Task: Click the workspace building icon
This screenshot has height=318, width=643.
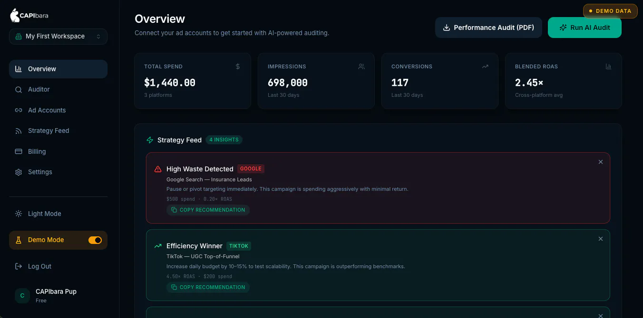Action: click(19, 37)
